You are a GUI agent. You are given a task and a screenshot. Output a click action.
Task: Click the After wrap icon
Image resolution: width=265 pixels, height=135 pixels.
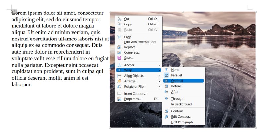(166, 92)
